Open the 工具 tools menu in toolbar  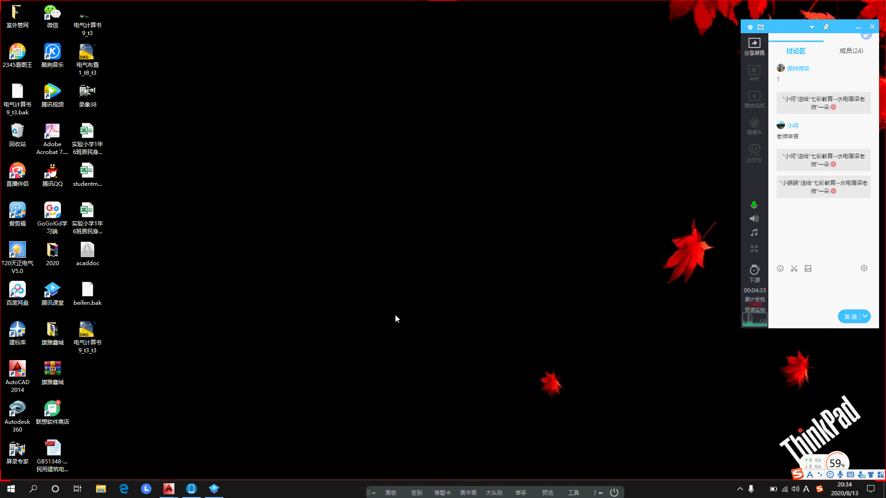pyautogui.click(x=573, y=492)
